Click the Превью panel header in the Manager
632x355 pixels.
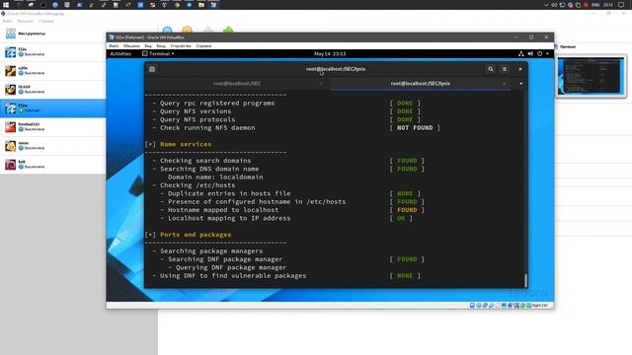pos(568,46)
